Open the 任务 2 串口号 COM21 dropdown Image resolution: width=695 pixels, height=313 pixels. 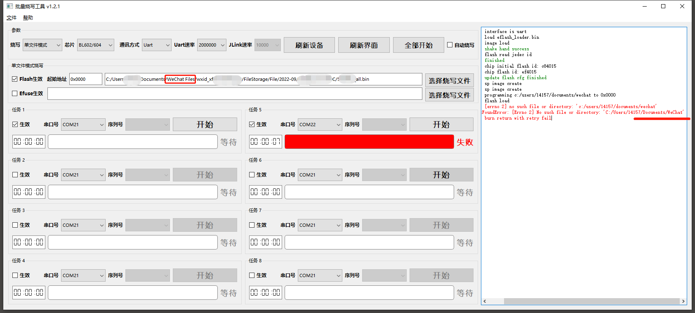pyautogui.click(x=83, y=174)
